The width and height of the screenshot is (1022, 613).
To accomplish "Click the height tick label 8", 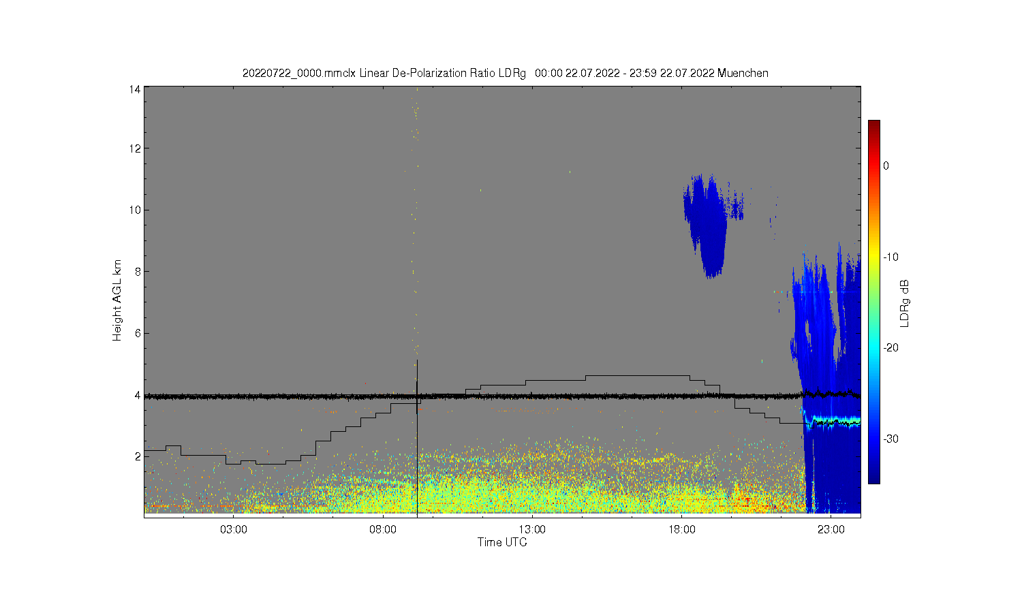I will [x=138, y=271].
